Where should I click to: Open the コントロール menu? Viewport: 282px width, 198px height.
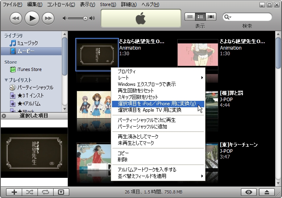[x=61, y=4]
